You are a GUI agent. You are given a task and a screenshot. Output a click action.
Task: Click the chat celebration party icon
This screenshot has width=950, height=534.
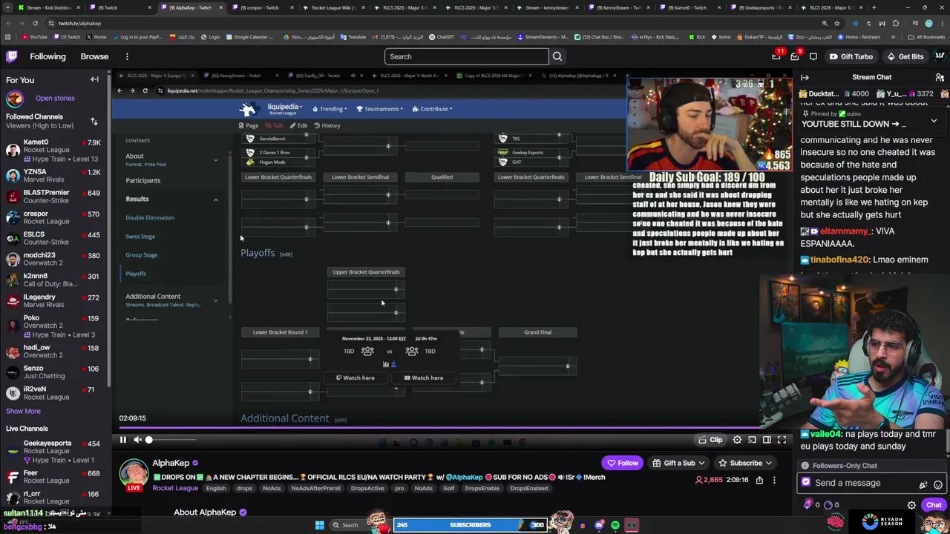(923, 484)
